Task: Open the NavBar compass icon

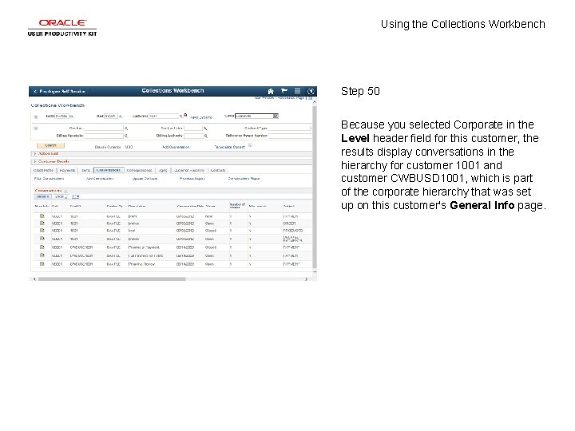Action: (x=311, y=91)
